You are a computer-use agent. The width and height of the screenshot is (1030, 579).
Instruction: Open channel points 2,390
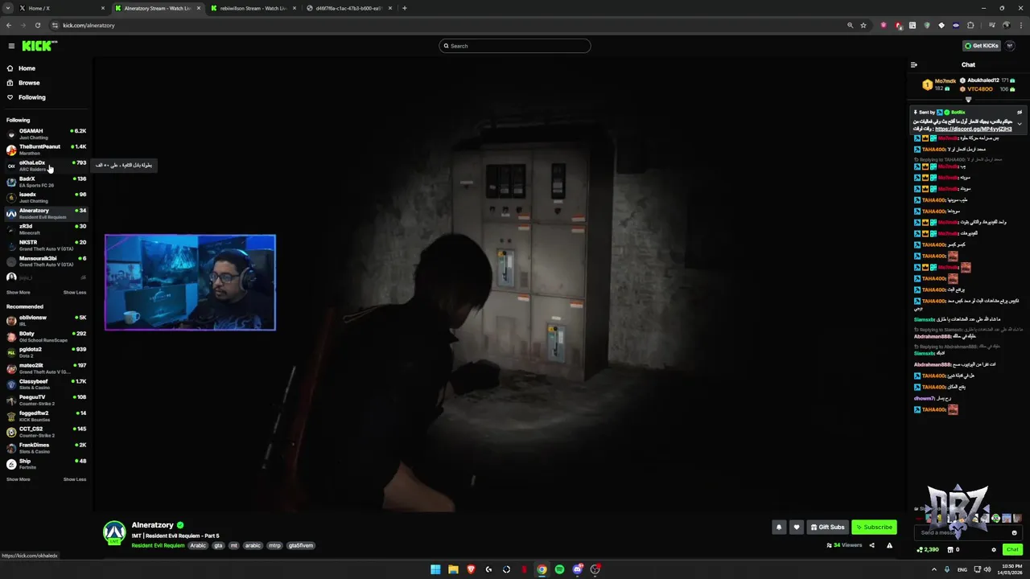click(x=928, y=550)
